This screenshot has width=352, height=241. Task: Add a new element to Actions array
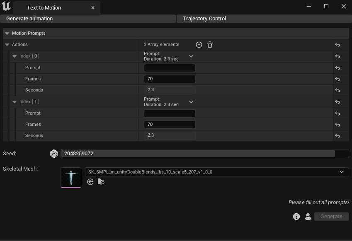pyautogui.click(x=199, y=45)
